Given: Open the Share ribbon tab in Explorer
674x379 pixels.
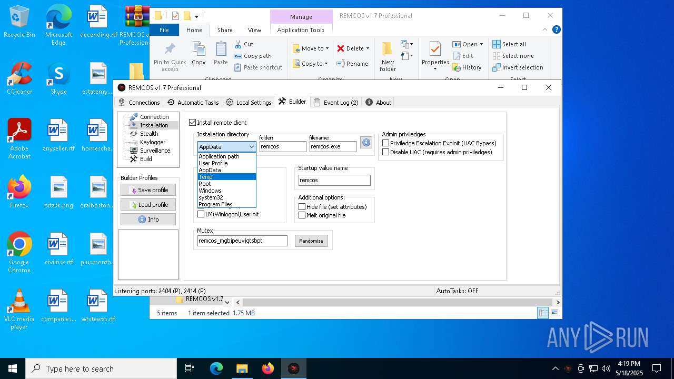Looking at the screenshot, I should click(225, 30).
